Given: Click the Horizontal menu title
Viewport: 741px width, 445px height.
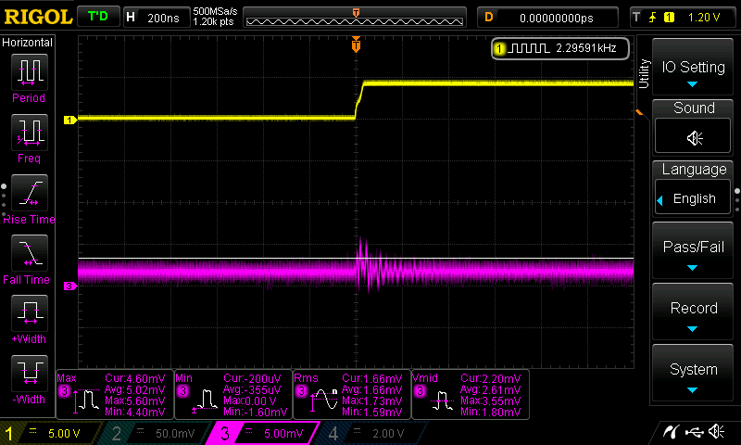Looking at the screenshot, I should [x=28, y=43].
